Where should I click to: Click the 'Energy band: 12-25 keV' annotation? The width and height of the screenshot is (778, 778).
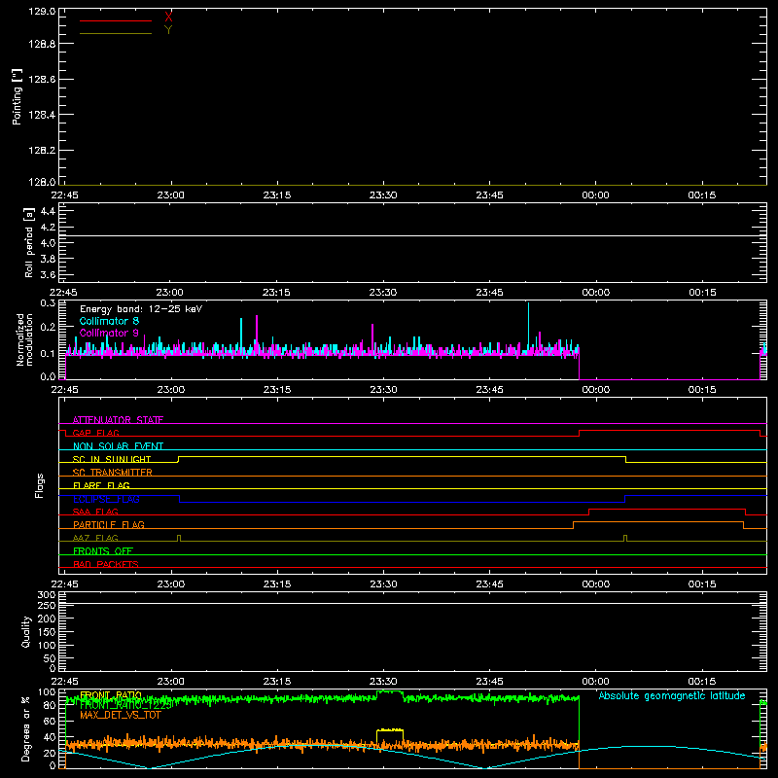(x=141, y=309)
